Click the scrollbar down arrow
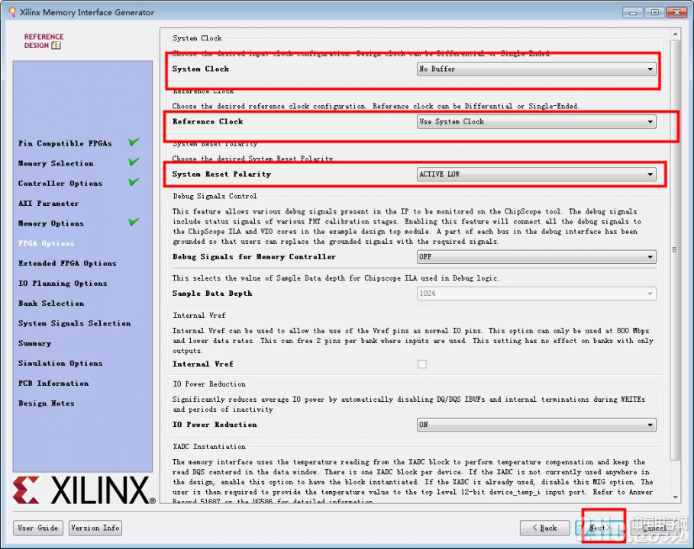Image resolution: width=694 pixels, height=549 pixels. pos(675,497)
